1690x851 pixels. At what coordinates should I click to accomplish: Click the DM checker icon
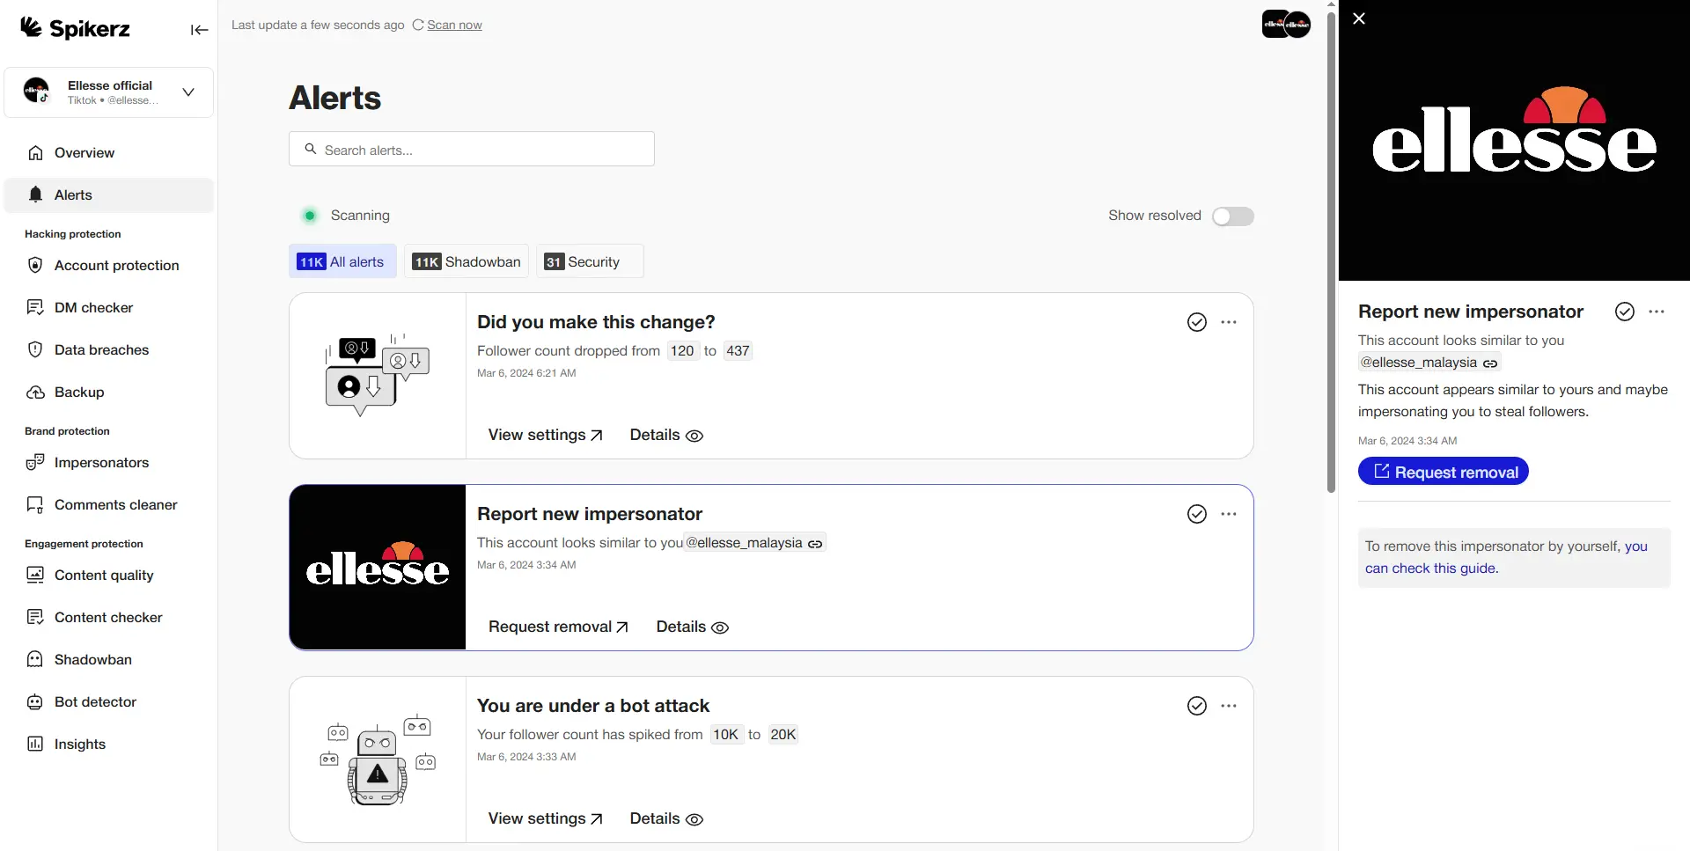pyautogui.click(x=35, y=308)
